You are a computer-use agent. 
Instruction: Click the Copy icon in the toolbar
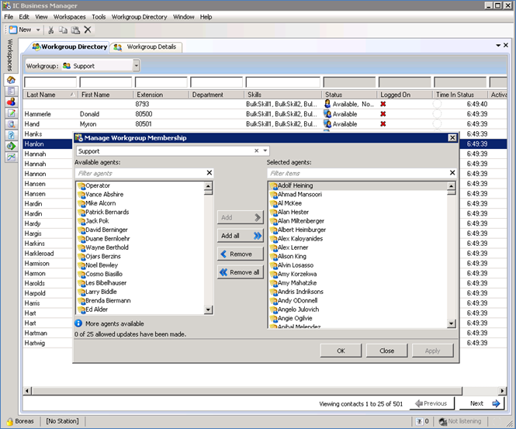click(x=63, y=29)
